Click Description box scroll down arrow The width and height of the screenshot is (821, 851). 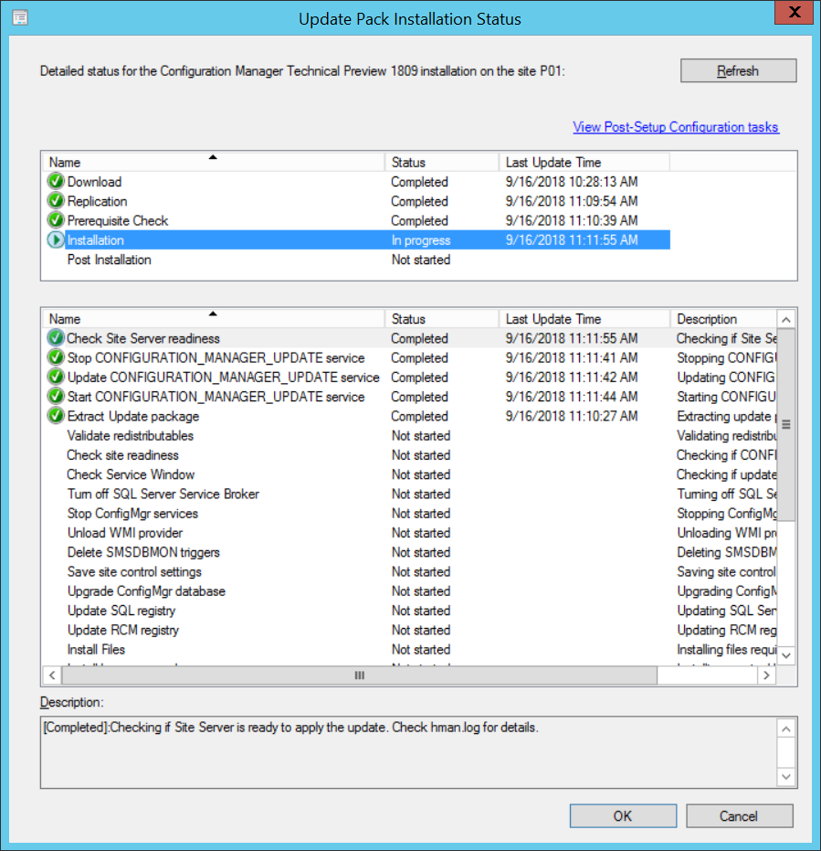pyautogui.click(x=786, y=777)
